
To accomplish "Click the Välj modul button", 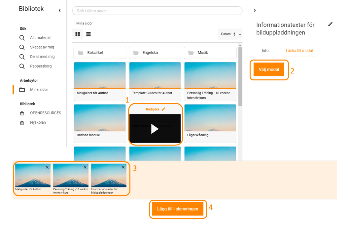I will [269, 69].
